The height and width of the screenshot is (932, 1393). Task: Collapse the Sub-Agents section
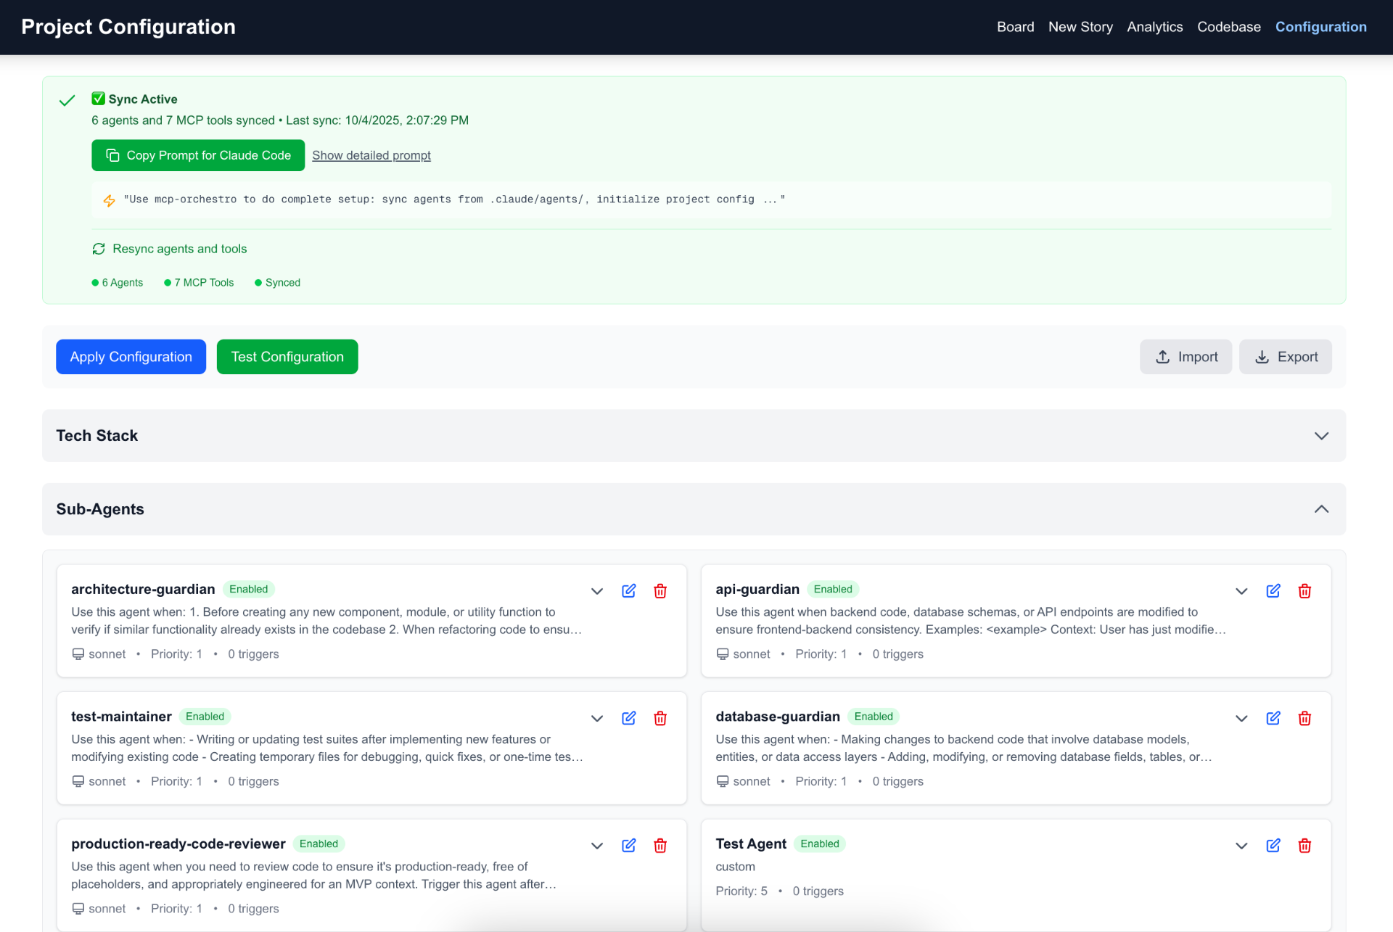pos(1321,508)
